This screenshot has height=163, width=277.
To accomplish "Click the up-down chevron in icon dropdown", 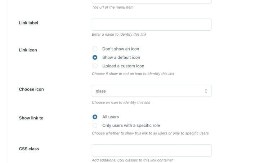I will click(x=206, y=91).
